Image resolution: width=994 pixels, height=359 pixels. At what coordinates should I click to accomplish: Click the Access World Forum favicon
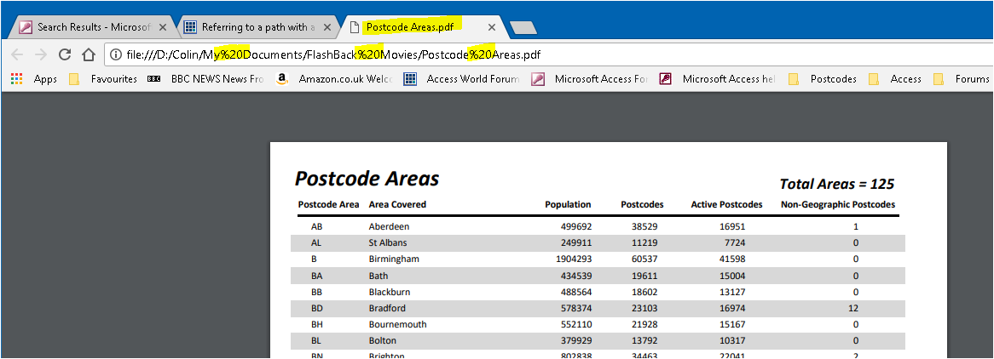[x=410, y=79]
